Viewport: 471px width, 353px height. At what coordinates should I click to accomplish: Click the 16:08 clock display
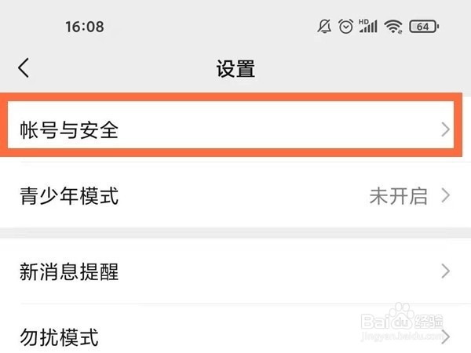(x=84, y=27)
